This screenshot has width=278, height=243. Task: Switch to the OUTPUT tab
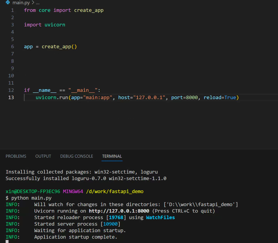click(43, 156)
